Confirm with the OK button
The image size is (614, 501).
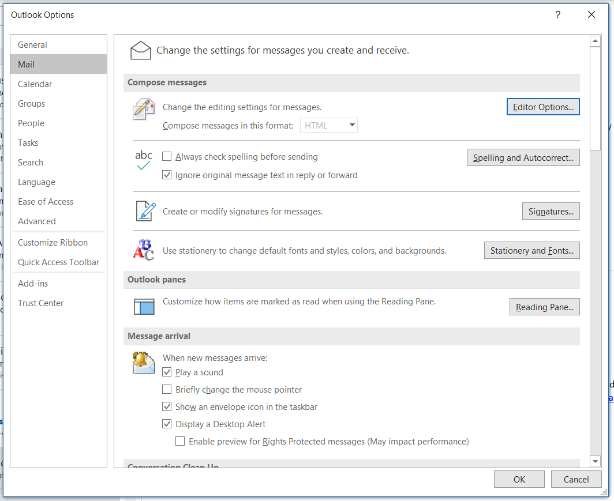tap(519, 479)
